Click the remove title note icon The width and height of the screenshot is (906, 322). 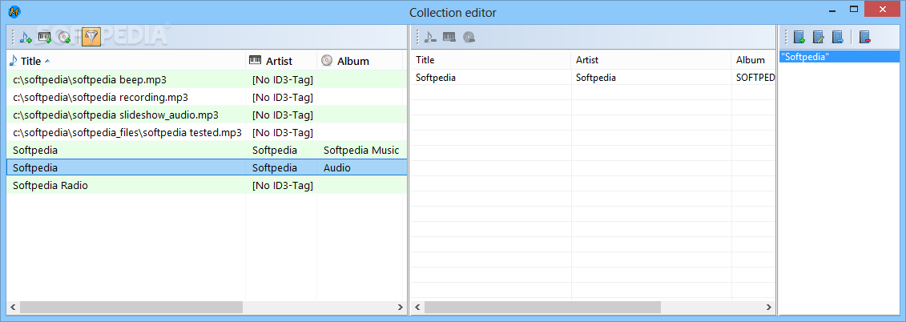[x=430, y=38]
